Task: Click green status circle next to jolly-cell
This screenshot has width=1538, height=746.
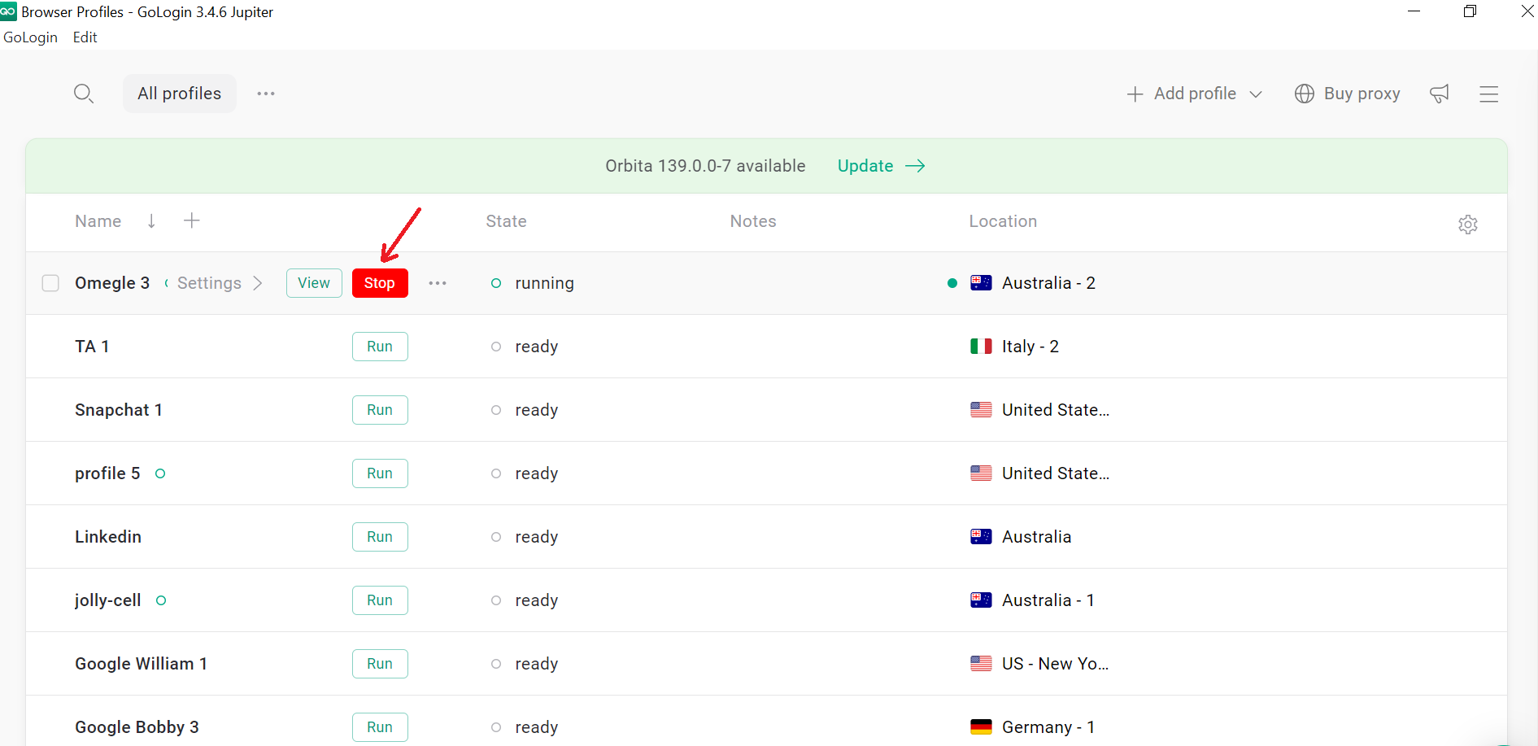Action: tap(161, 600)
